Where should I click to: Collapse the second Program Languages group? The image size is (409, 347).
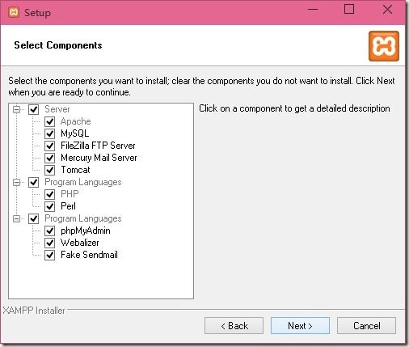pyautogui.click(x=17, y=218)
